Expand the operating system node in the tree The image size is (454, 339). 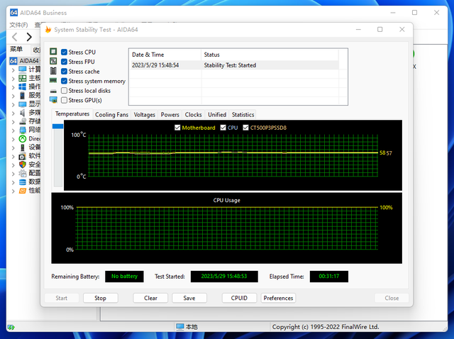coord(13,87)
